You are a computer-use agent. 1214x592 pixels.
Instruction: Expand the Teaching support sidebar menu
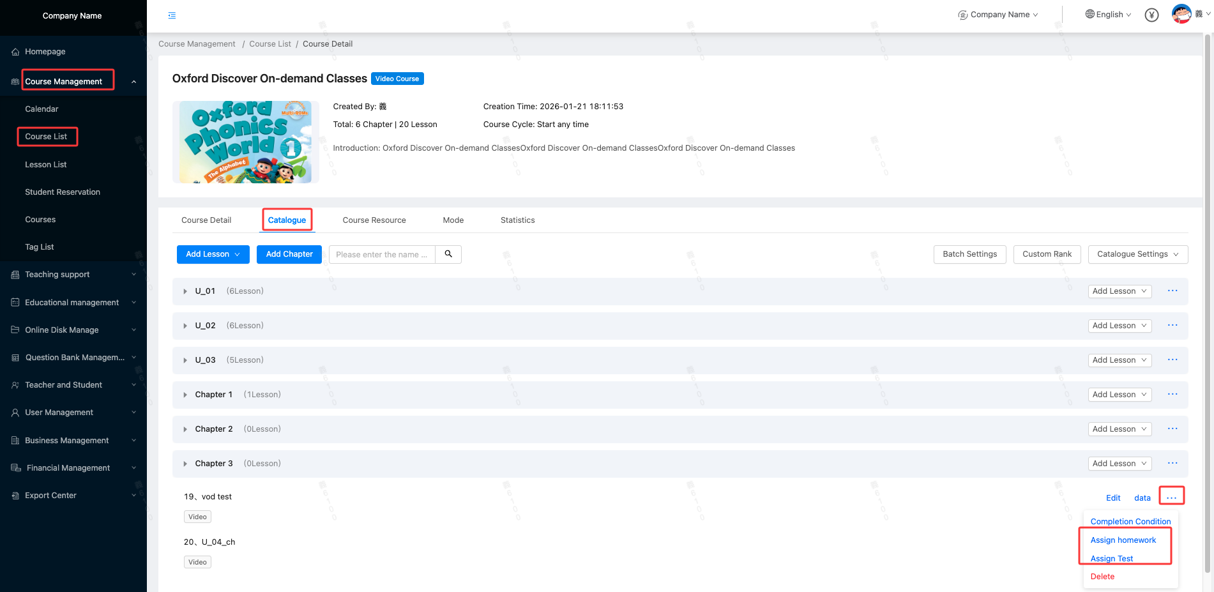tap(73, 275)
